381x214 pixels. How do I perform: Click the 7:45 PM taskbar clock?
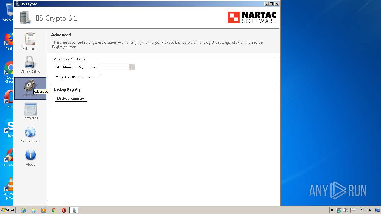[x=366, y=210]
